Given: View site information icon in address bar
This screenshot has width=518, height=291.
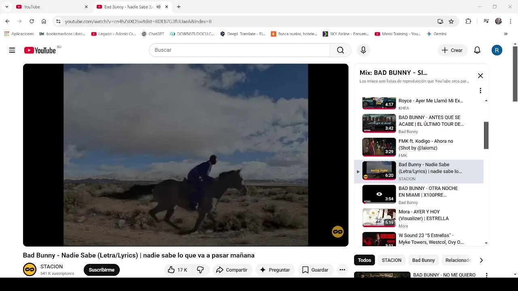Looking at the screenshot, I should (58, 21).
